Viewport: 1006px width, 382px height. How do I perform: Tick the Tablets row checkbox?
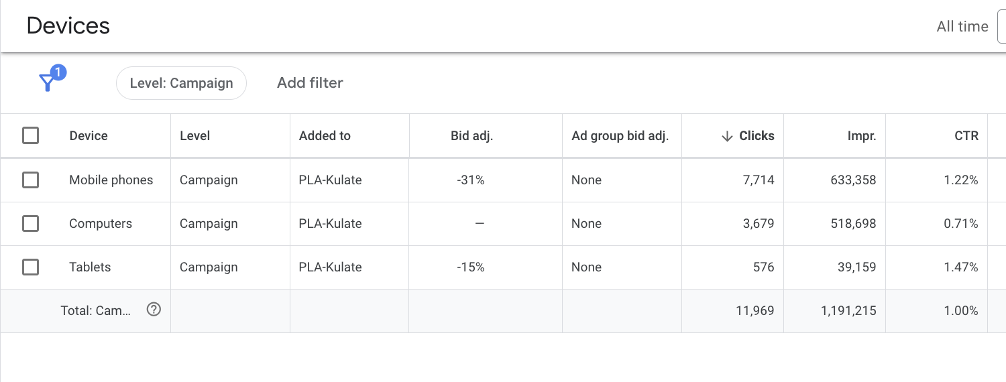click(30, 267)
